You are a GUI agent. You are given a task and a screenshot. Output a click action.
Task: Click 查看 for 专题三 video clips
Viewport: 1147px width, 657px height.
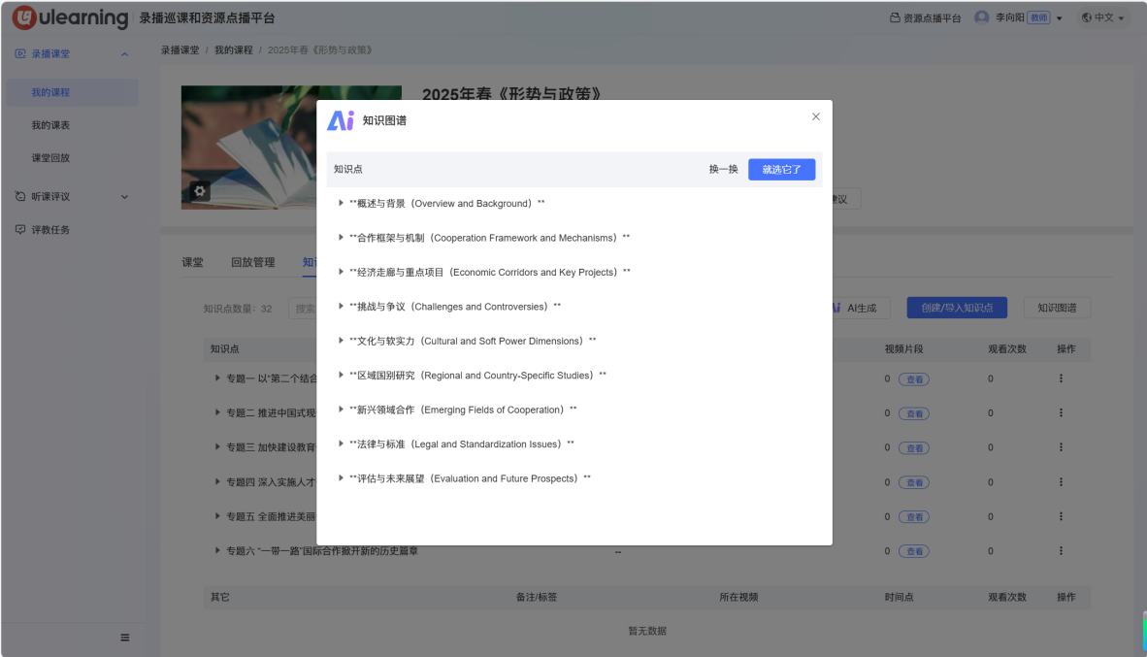[913, 447]
